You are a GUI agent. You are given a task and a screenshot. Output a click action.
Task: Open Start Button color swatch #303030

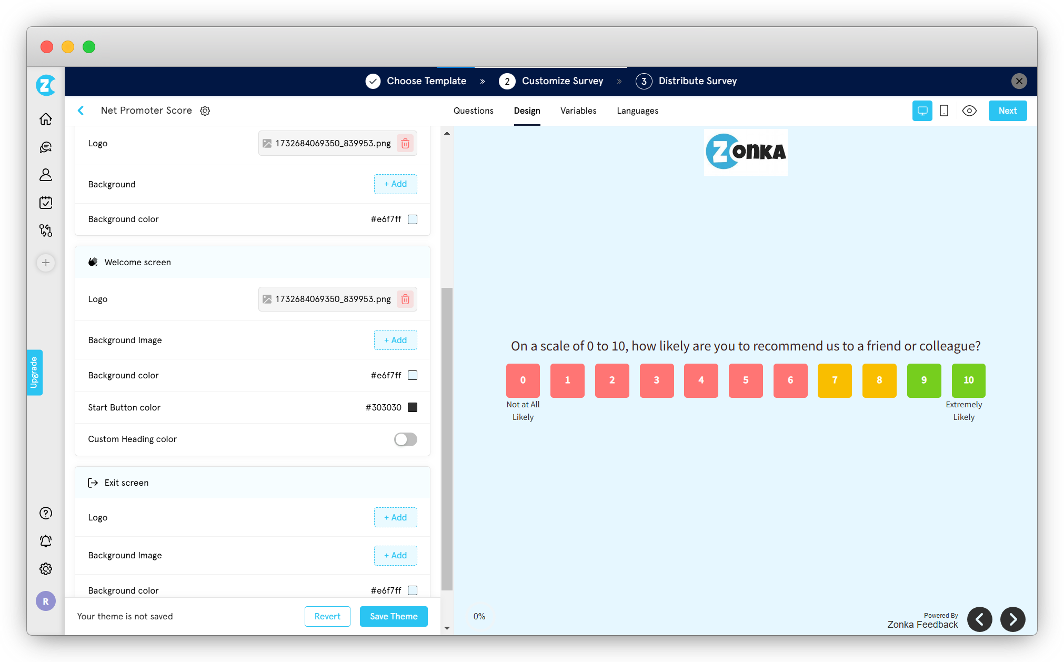[x=413, y=407]
